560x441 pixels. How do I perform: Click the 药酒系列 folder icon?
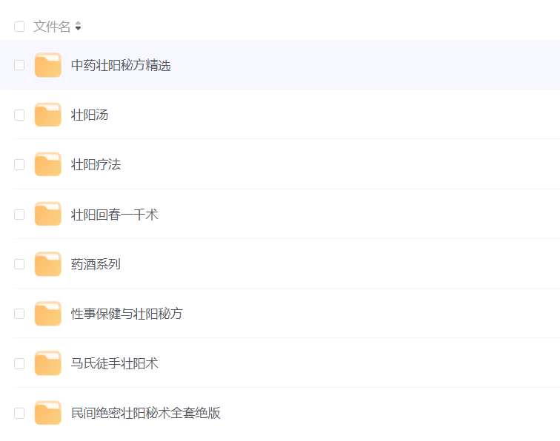tap(48, 263)
